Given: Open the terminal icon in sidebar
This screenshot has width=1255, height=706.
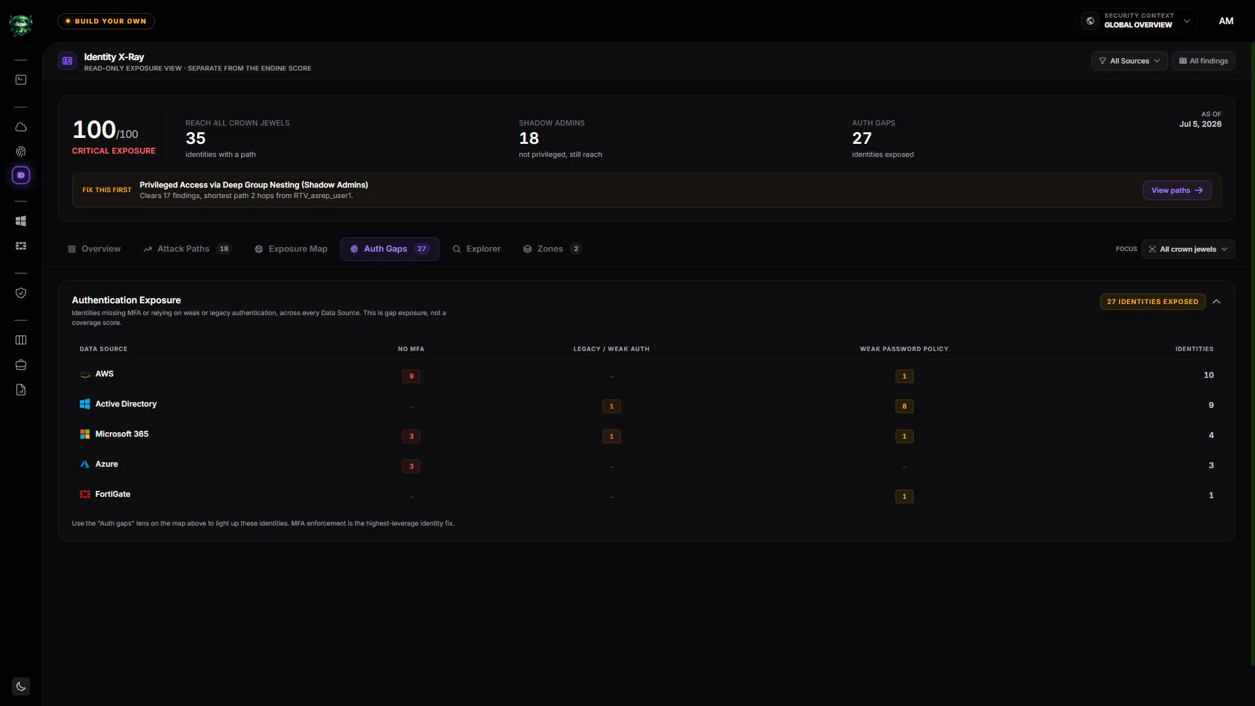Looking at the screenshot, I should [x=21, y=80].
